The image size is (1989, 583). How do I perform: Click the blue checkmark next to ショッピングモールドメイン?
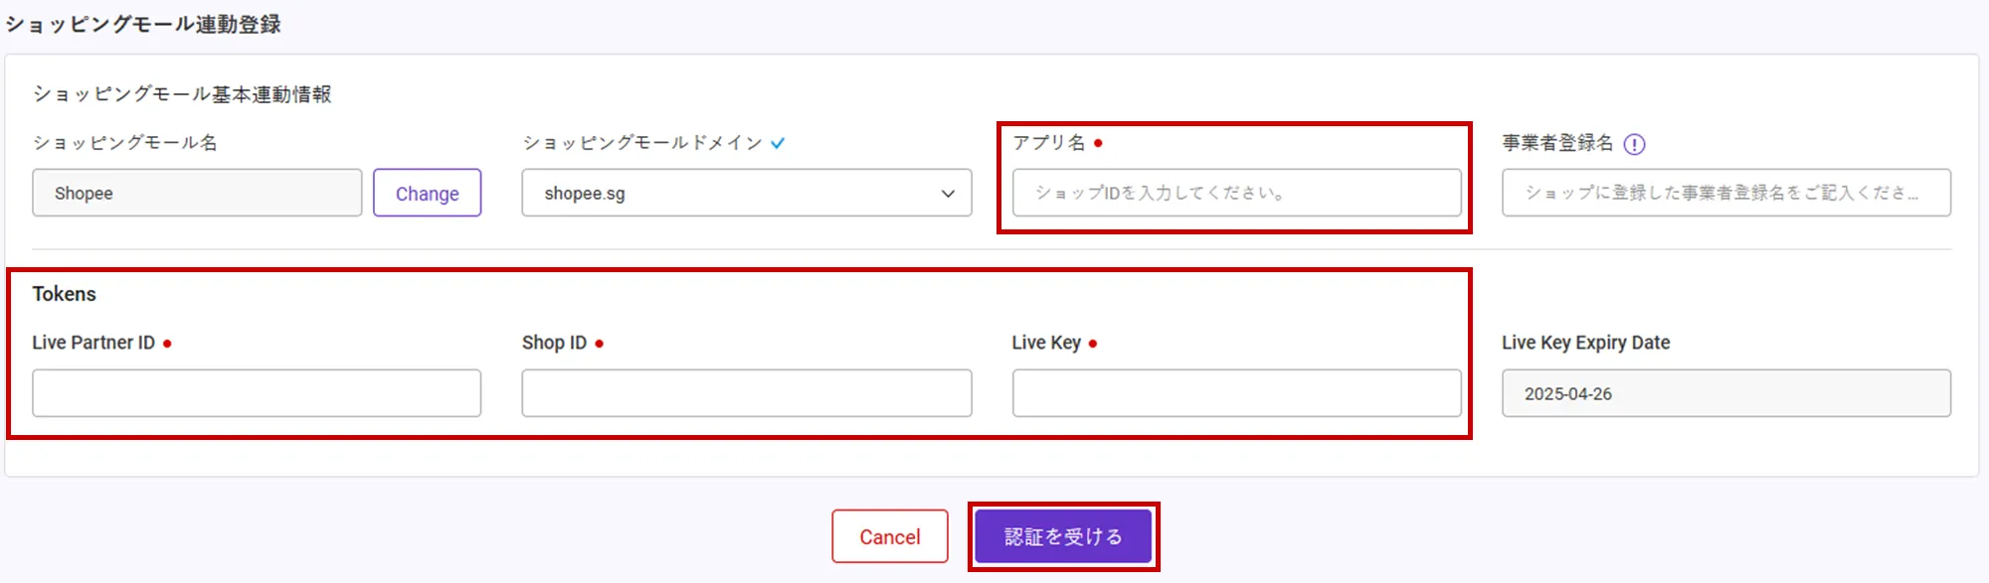point(778,143)
